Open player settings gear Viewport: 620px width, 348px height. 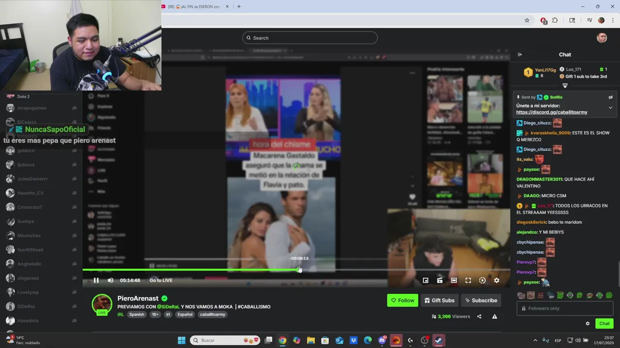click(x=496, y=280)
